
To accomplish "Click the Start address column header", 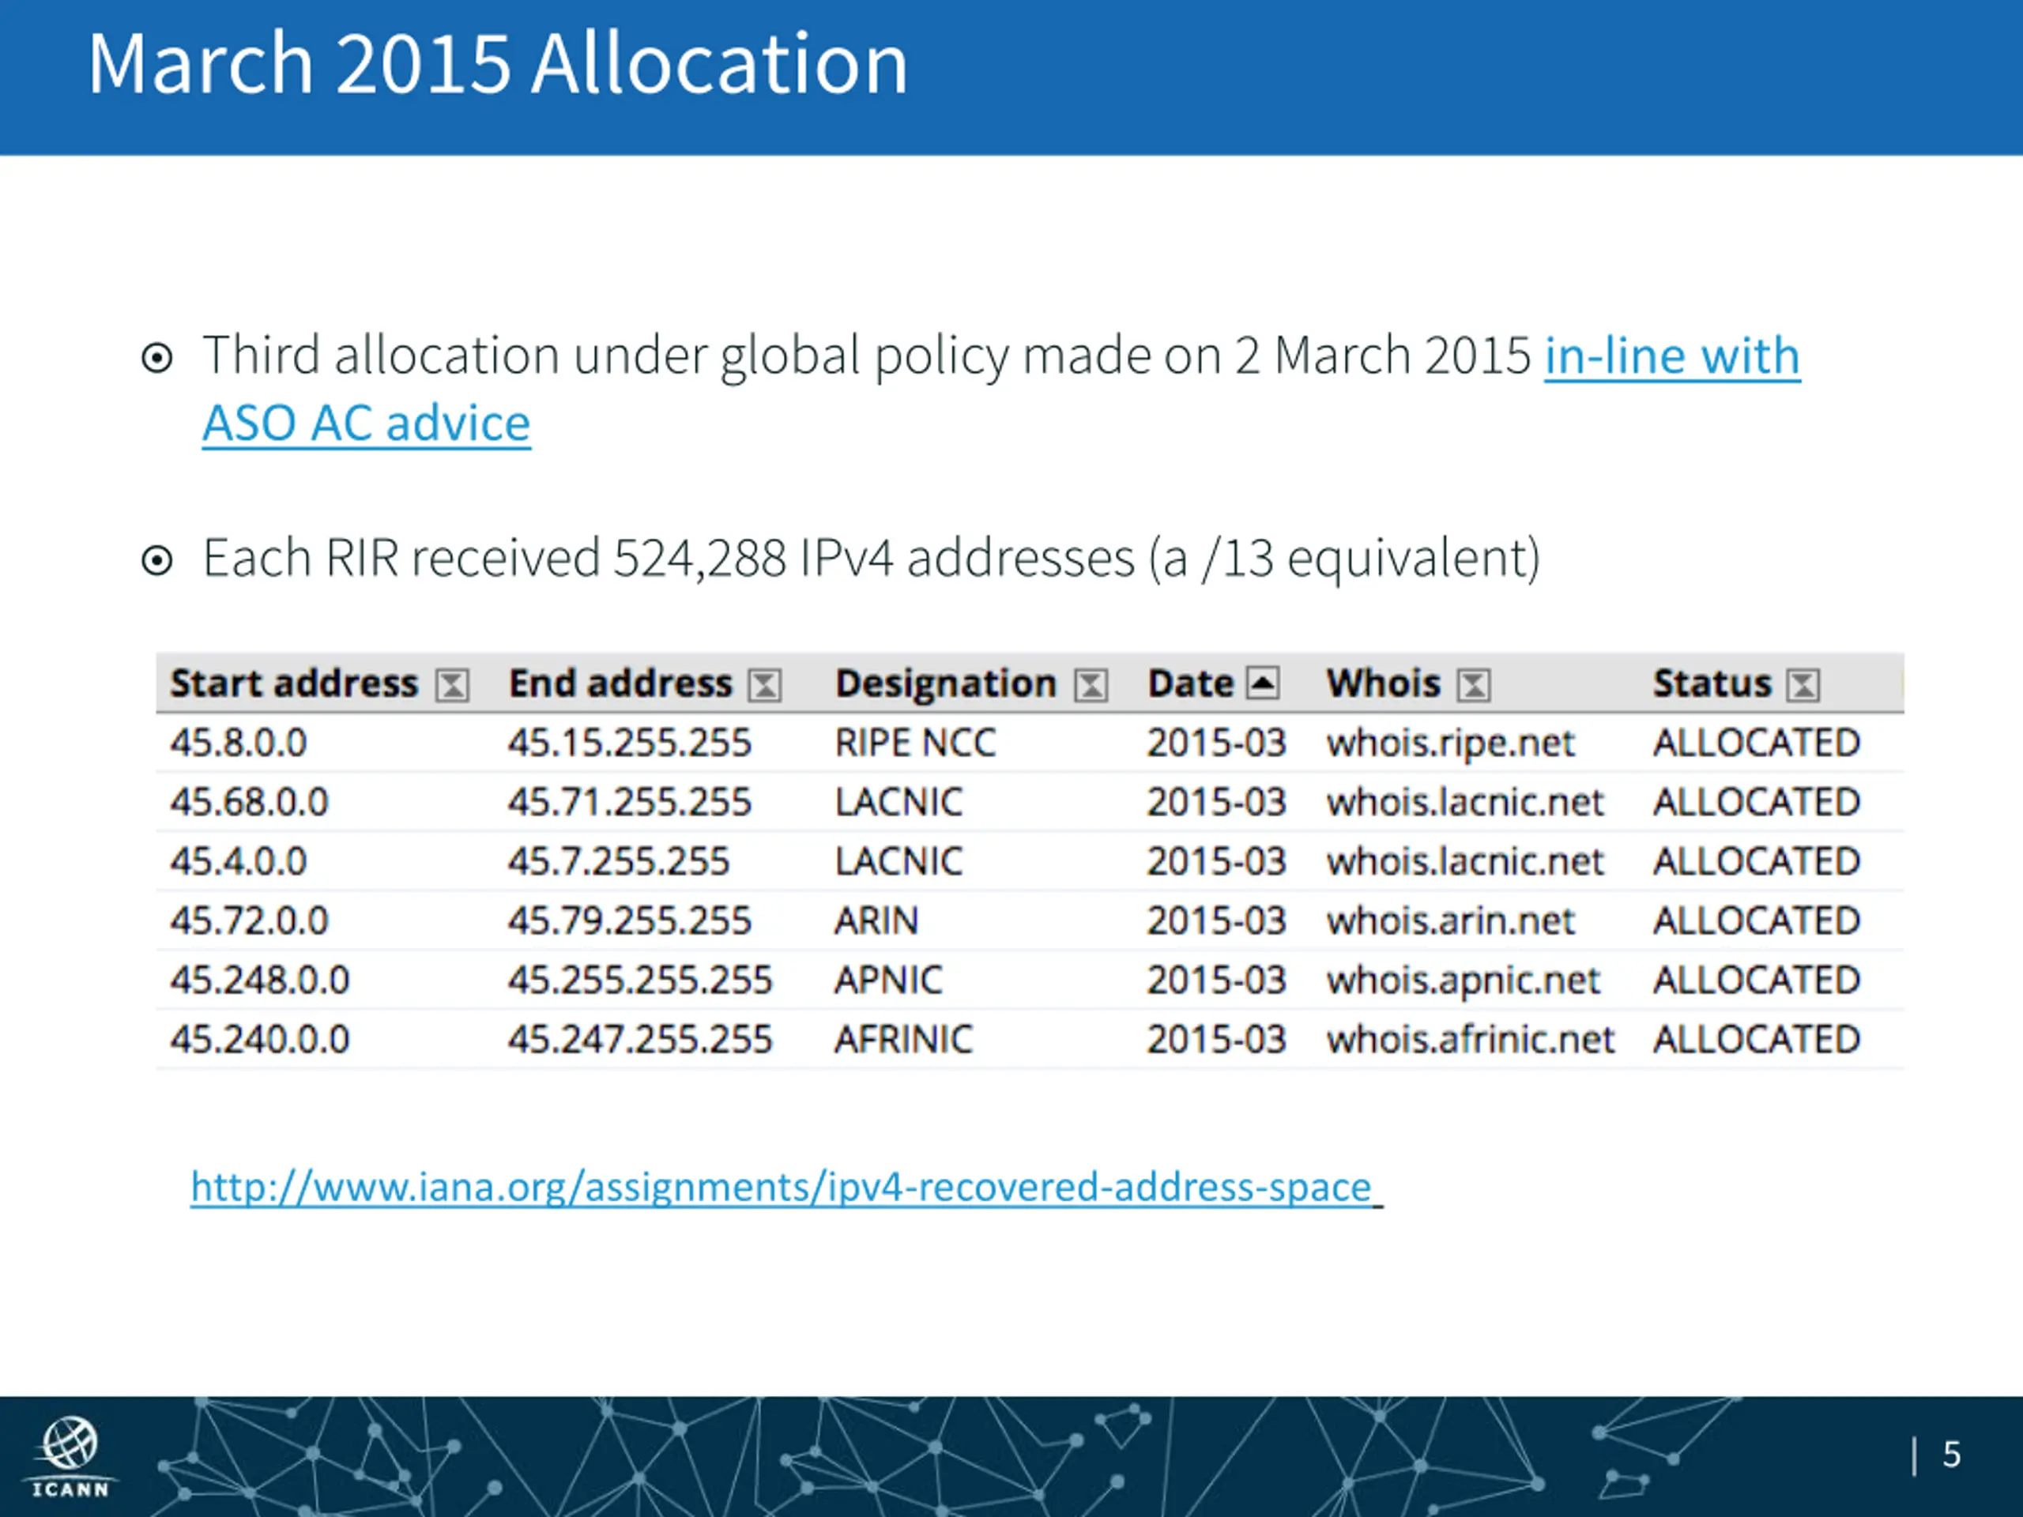I will pyautogui.click(x=295, y=684).
